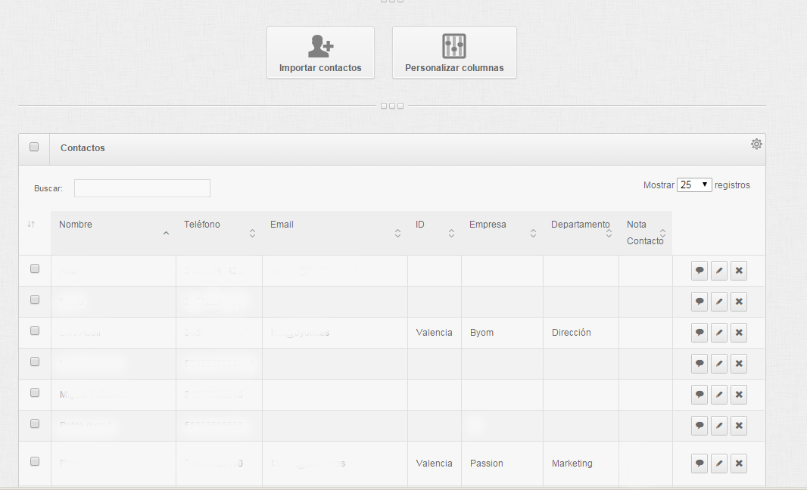
Task: Open the Mostrar registros dropdown
Action: pyautogui.click(x=694, y=185)
